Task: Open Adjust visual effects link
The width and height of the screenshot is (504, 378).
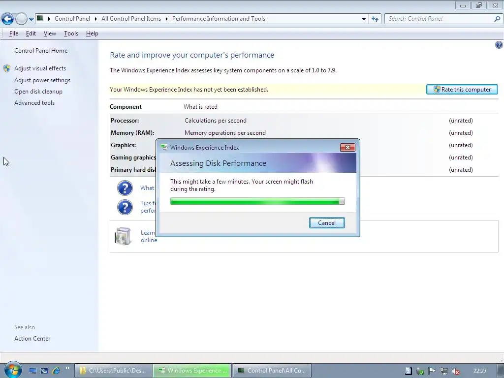Action: coord(40,68)
